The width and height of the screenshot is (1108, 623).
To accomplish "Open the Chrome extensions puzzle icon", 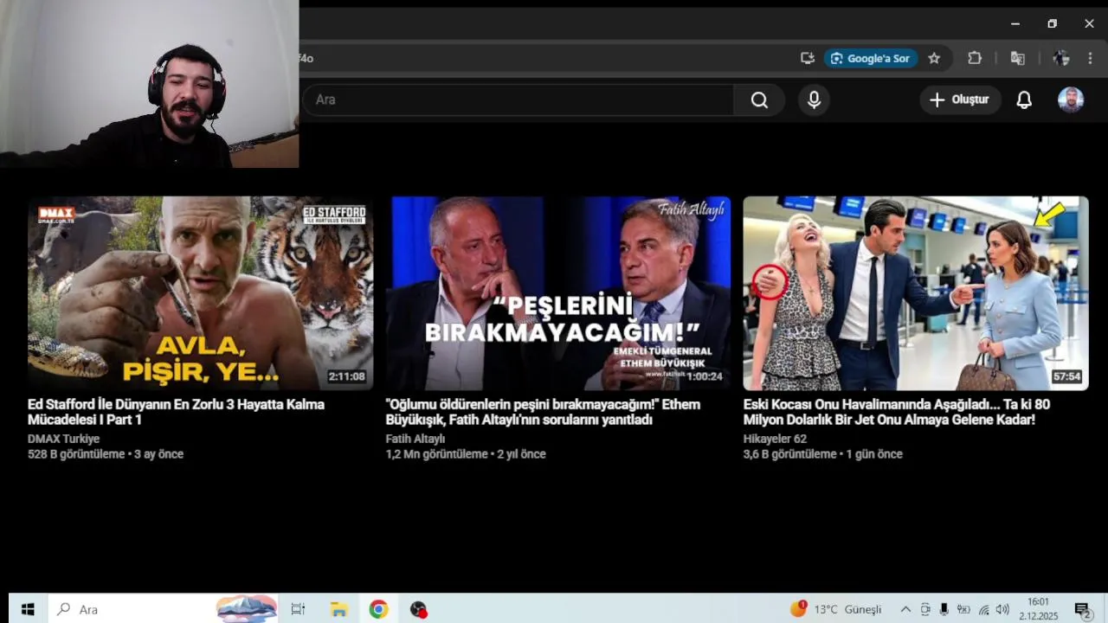I will pos(975,58).
